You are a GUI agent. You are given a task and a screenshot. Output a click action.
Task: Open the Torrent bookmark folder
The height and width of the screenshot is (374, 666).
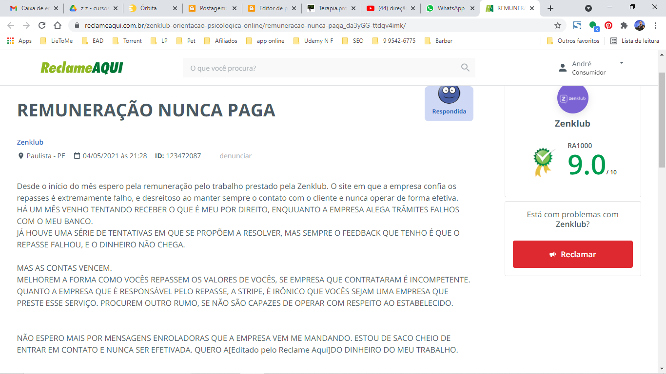pos(127,41)
